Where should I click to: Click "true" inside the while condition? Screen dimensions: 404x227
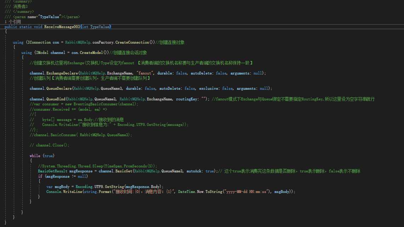click(x=49, y=156)
